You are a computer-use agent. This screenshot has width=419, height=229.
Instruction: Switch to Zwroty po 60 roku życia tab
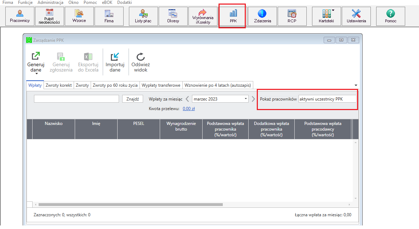pyautogui.click(x=115, y=85)
